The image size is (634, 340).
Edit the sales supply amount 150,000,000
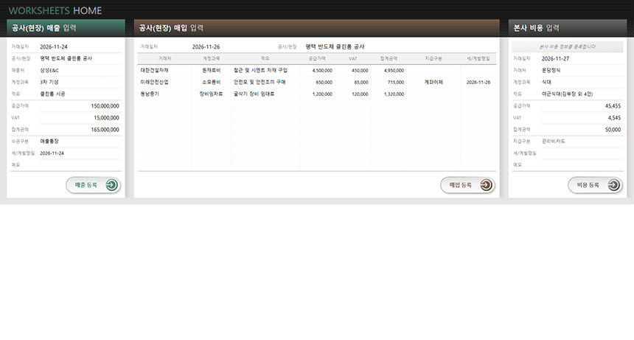80,106
